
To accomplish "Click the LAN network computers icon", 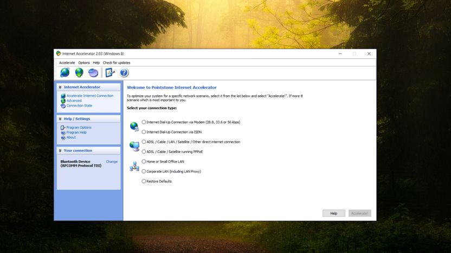I will click(x=134, y=167).
